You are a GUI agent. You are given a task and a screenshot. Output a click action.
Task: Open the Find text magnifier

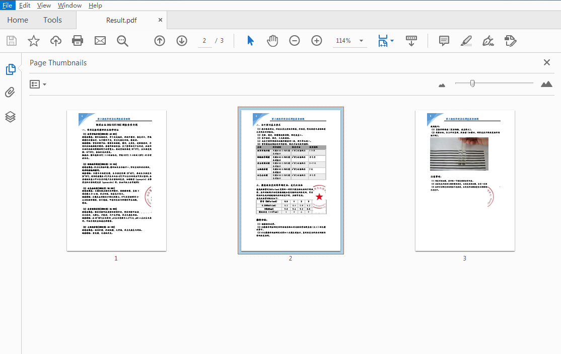tap(122, 41)
